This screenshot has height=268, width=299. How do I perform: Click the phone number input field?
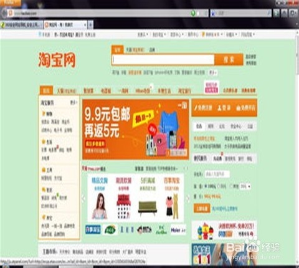(217, 174)
